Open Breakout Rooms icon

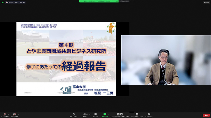137,114
